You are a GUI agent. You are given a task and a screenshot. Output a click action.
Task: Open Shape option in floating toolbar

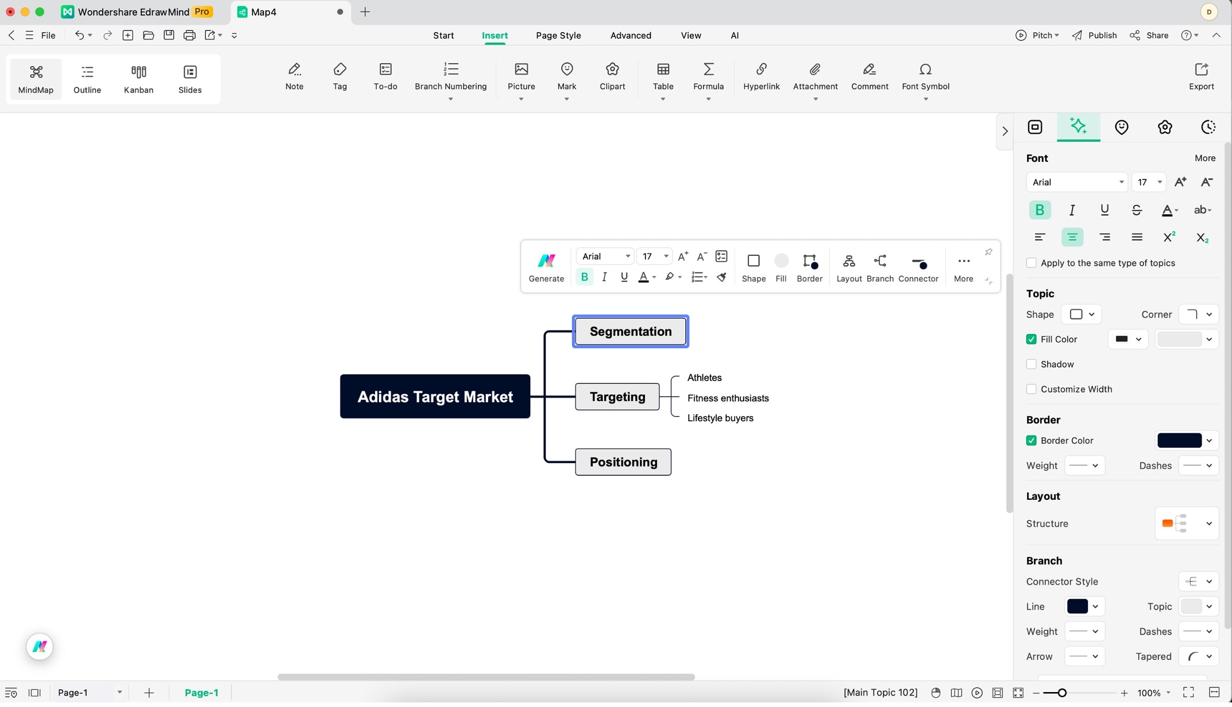click(754, 267)
